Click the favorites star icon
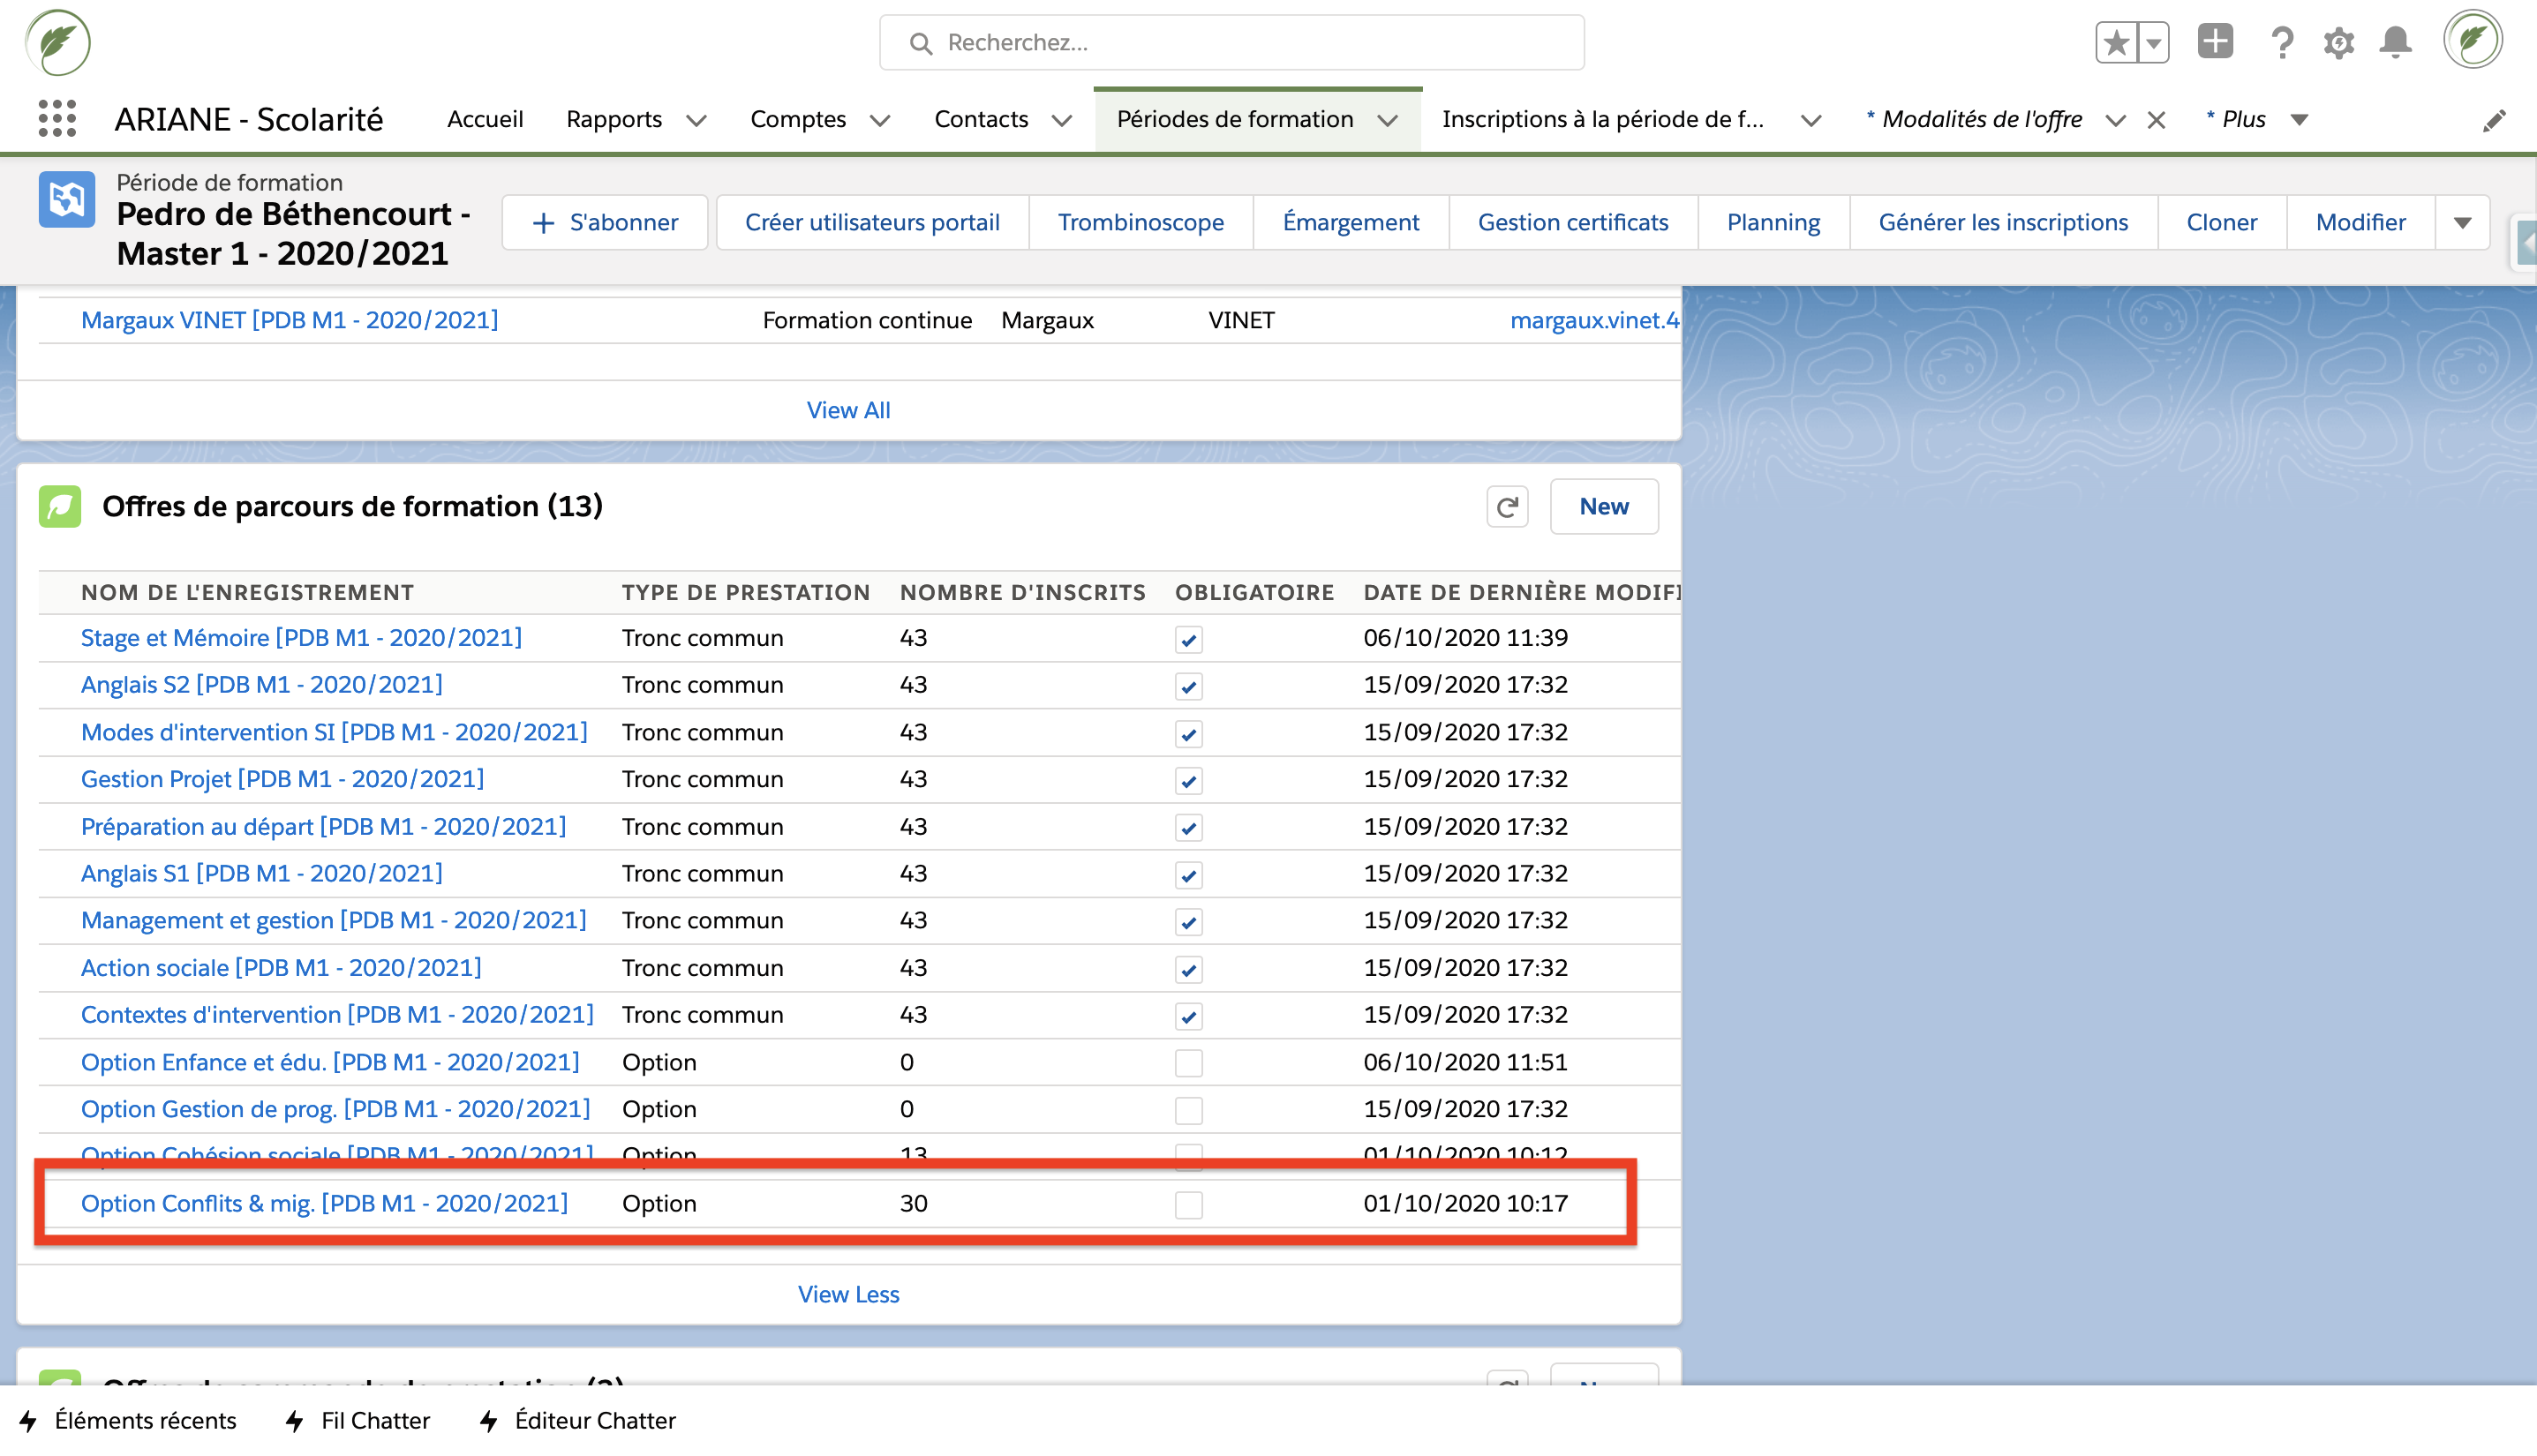The height and width of the screenshot is (1456, 2537). click(2116, 42)
